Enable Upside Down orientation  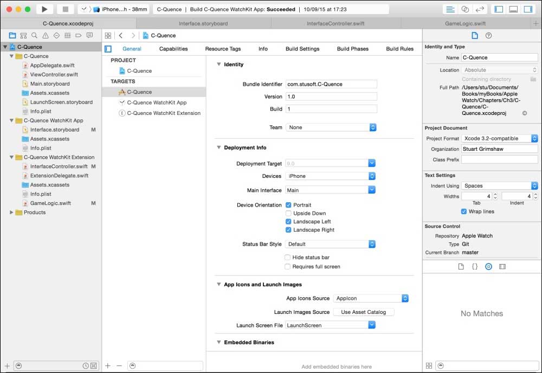[288, 213]
